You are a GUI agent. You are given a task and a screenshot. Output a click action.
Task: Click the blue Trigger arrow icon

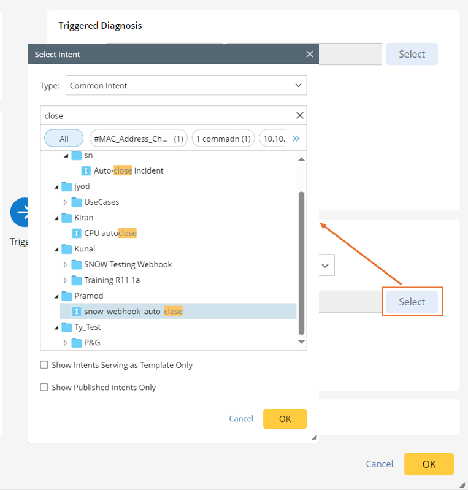(x=22, y=212)
